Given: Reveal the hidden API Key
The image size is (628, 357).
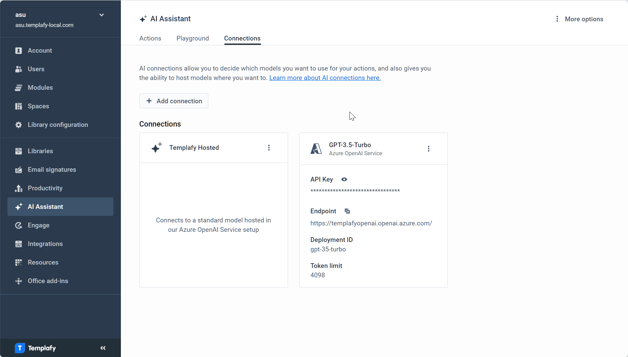Looking at the screenshot, I should tap(344, 179).
